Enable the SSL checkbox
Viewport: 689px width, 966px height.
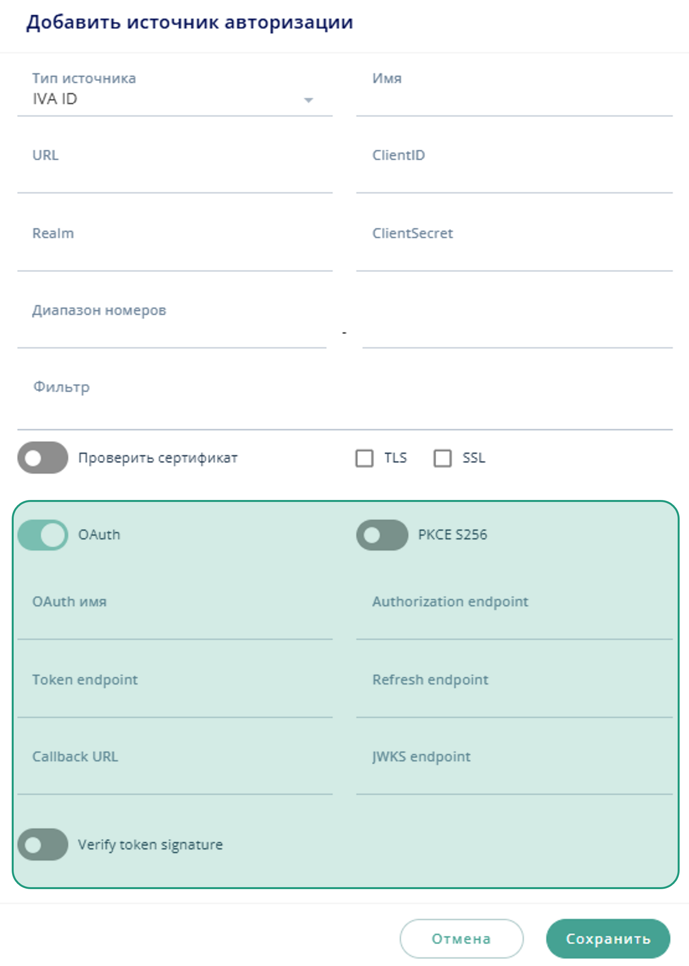[443, 458]
